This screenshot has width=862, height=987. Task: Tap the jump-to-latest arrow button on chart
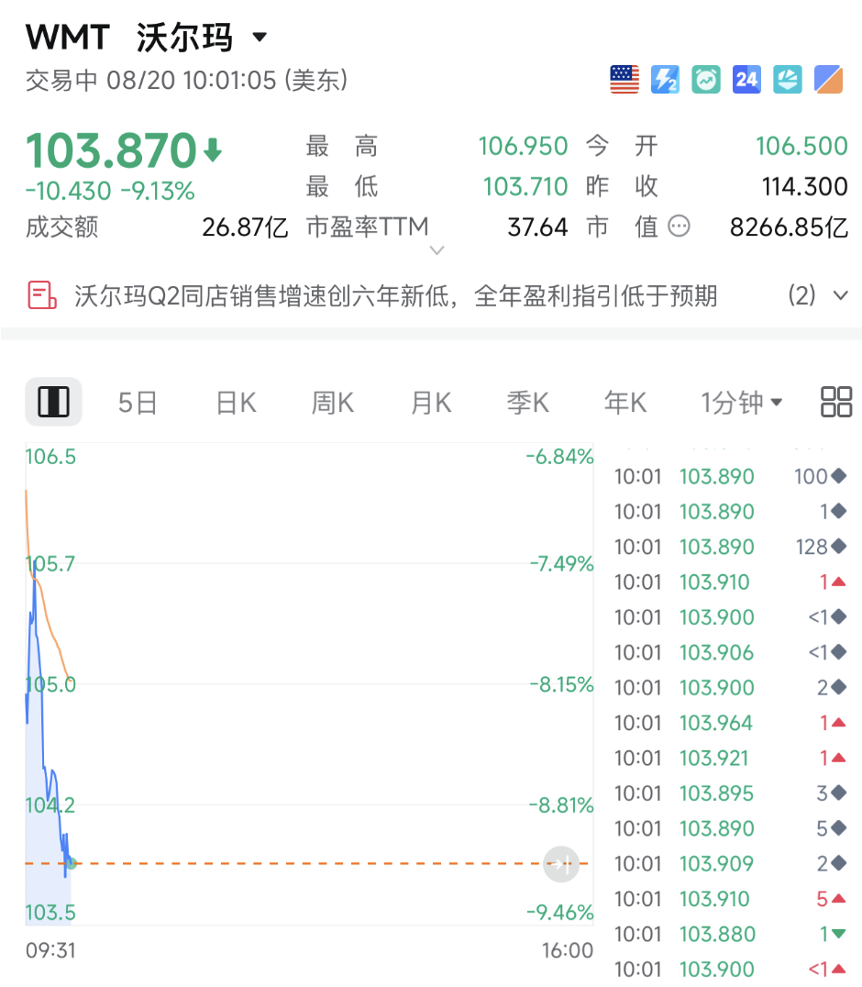(560, 864)
